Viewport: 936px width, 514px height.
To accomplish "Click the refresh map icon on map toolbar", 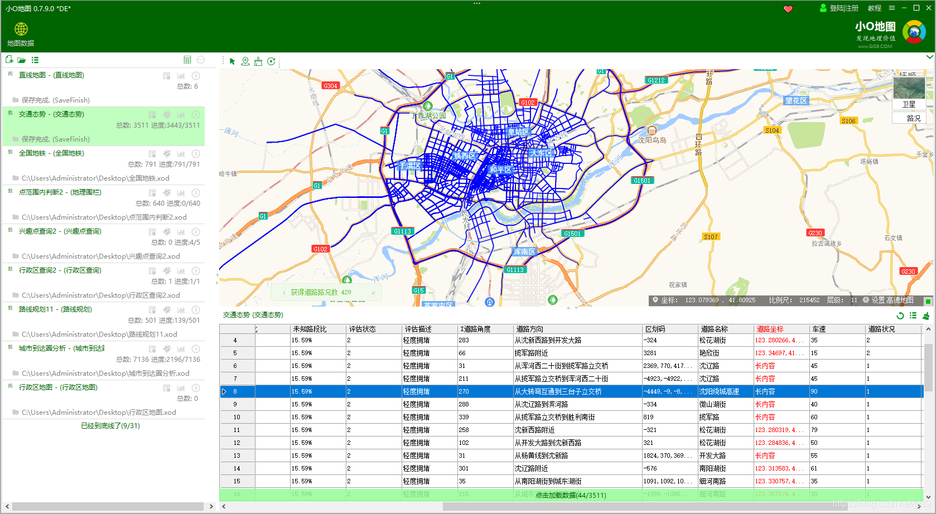I will pyautogui.click(x=271, y=61).
